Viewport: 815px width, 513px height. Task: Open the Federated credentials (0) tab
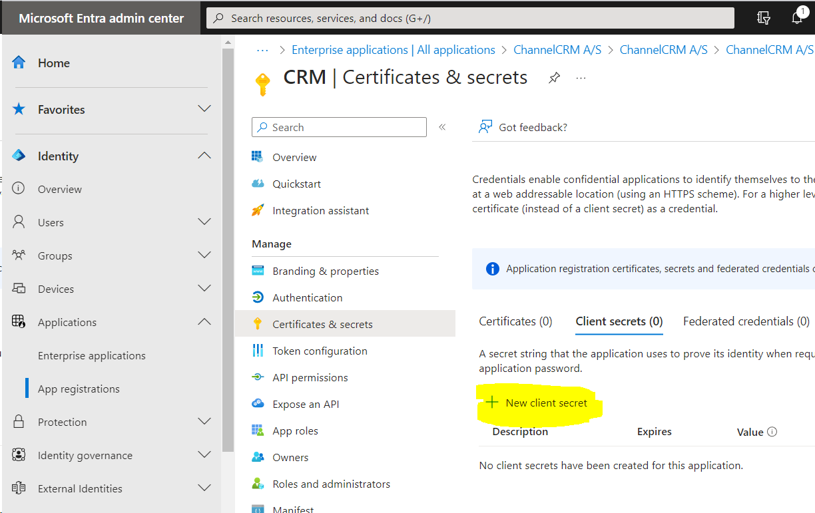point(746,321)
